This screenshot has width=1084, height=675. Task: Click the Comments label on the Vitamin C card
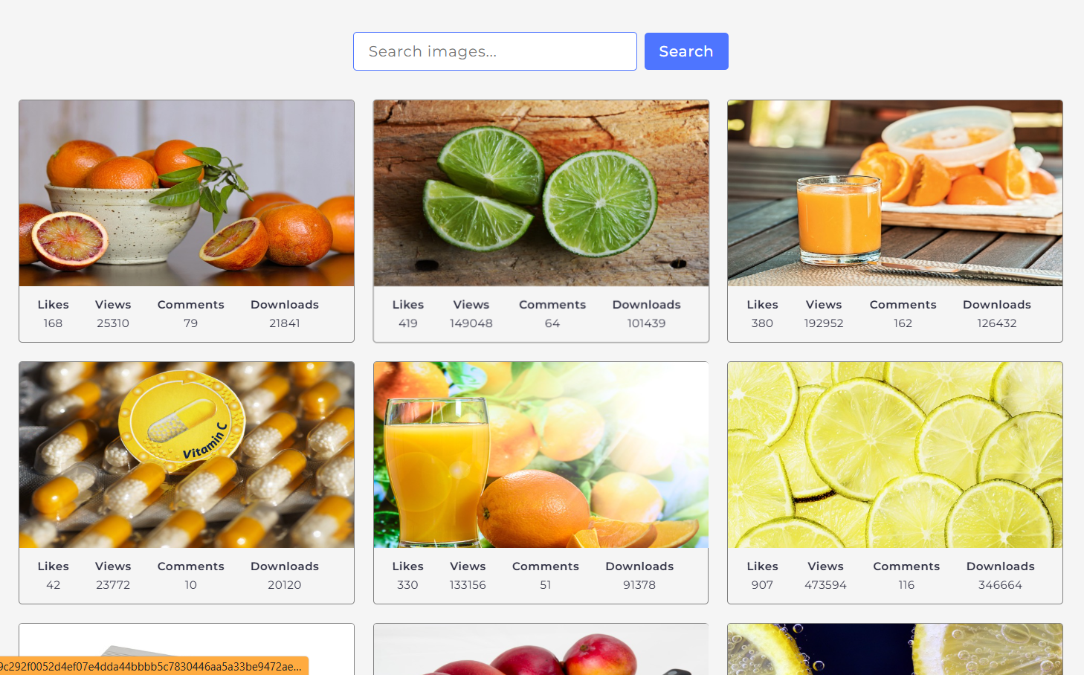pos(191,566)
